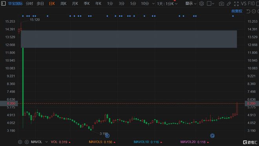
Task: Open MAVOL indicator settings gear
Action: [x=20, y=142]
